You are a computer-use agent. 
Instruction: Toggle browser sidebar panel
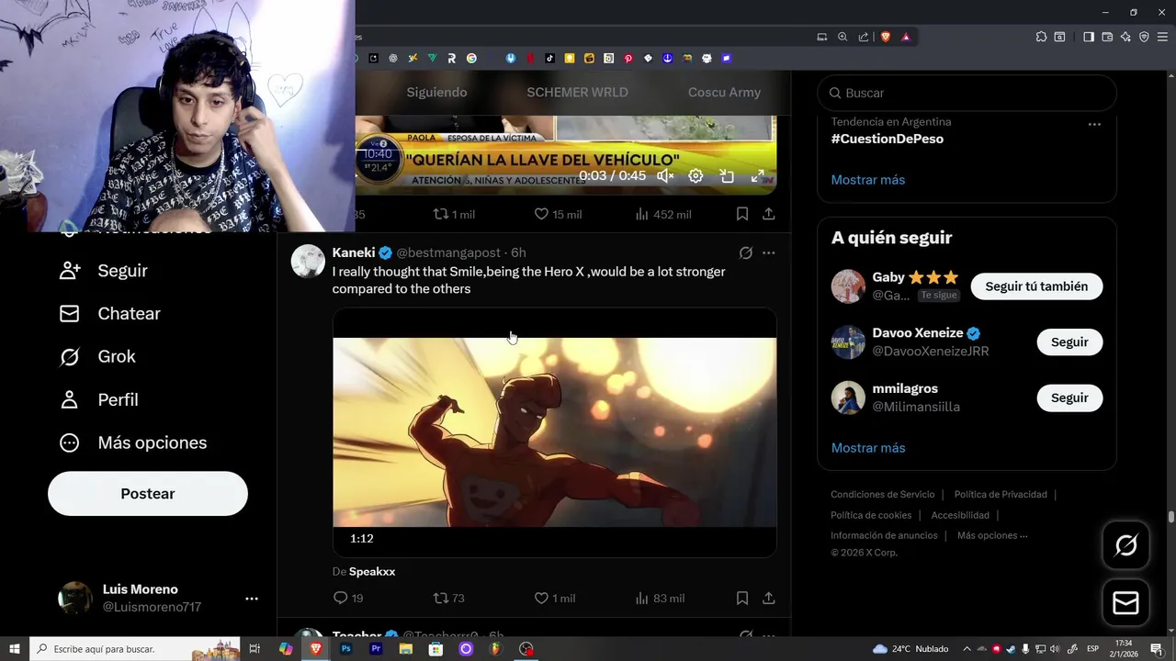coord(1089,37)
